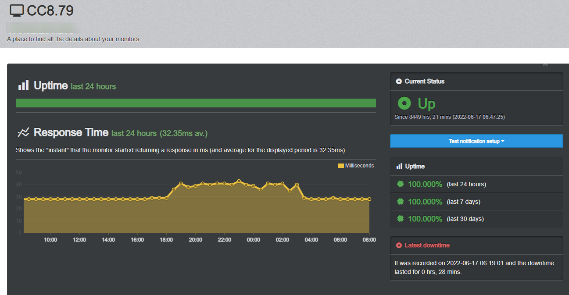The image size is (569, 295).
Task: Click the green badge beside last 24 hours uptime
Action: pos(400,184)
